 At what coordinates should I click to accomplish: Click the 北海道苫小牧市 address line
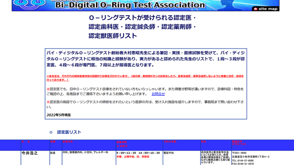[x=251, y=157]
